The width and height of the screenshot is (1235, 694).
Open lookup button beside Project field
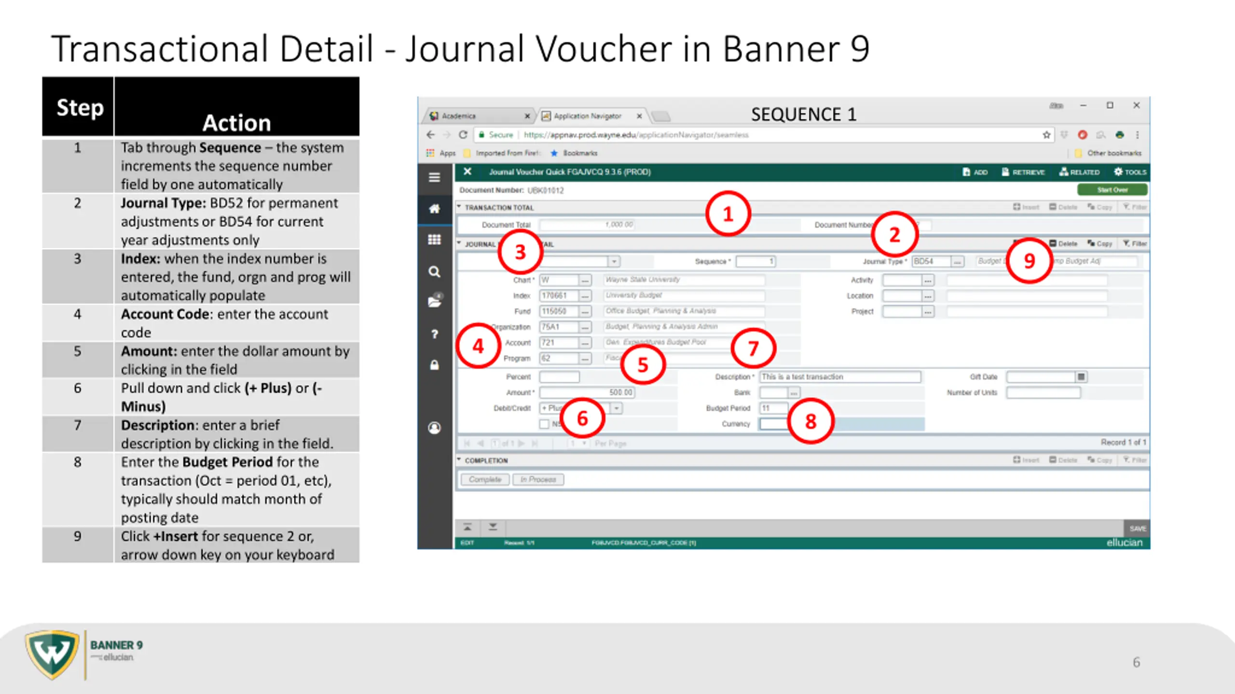tap(928, 311)
